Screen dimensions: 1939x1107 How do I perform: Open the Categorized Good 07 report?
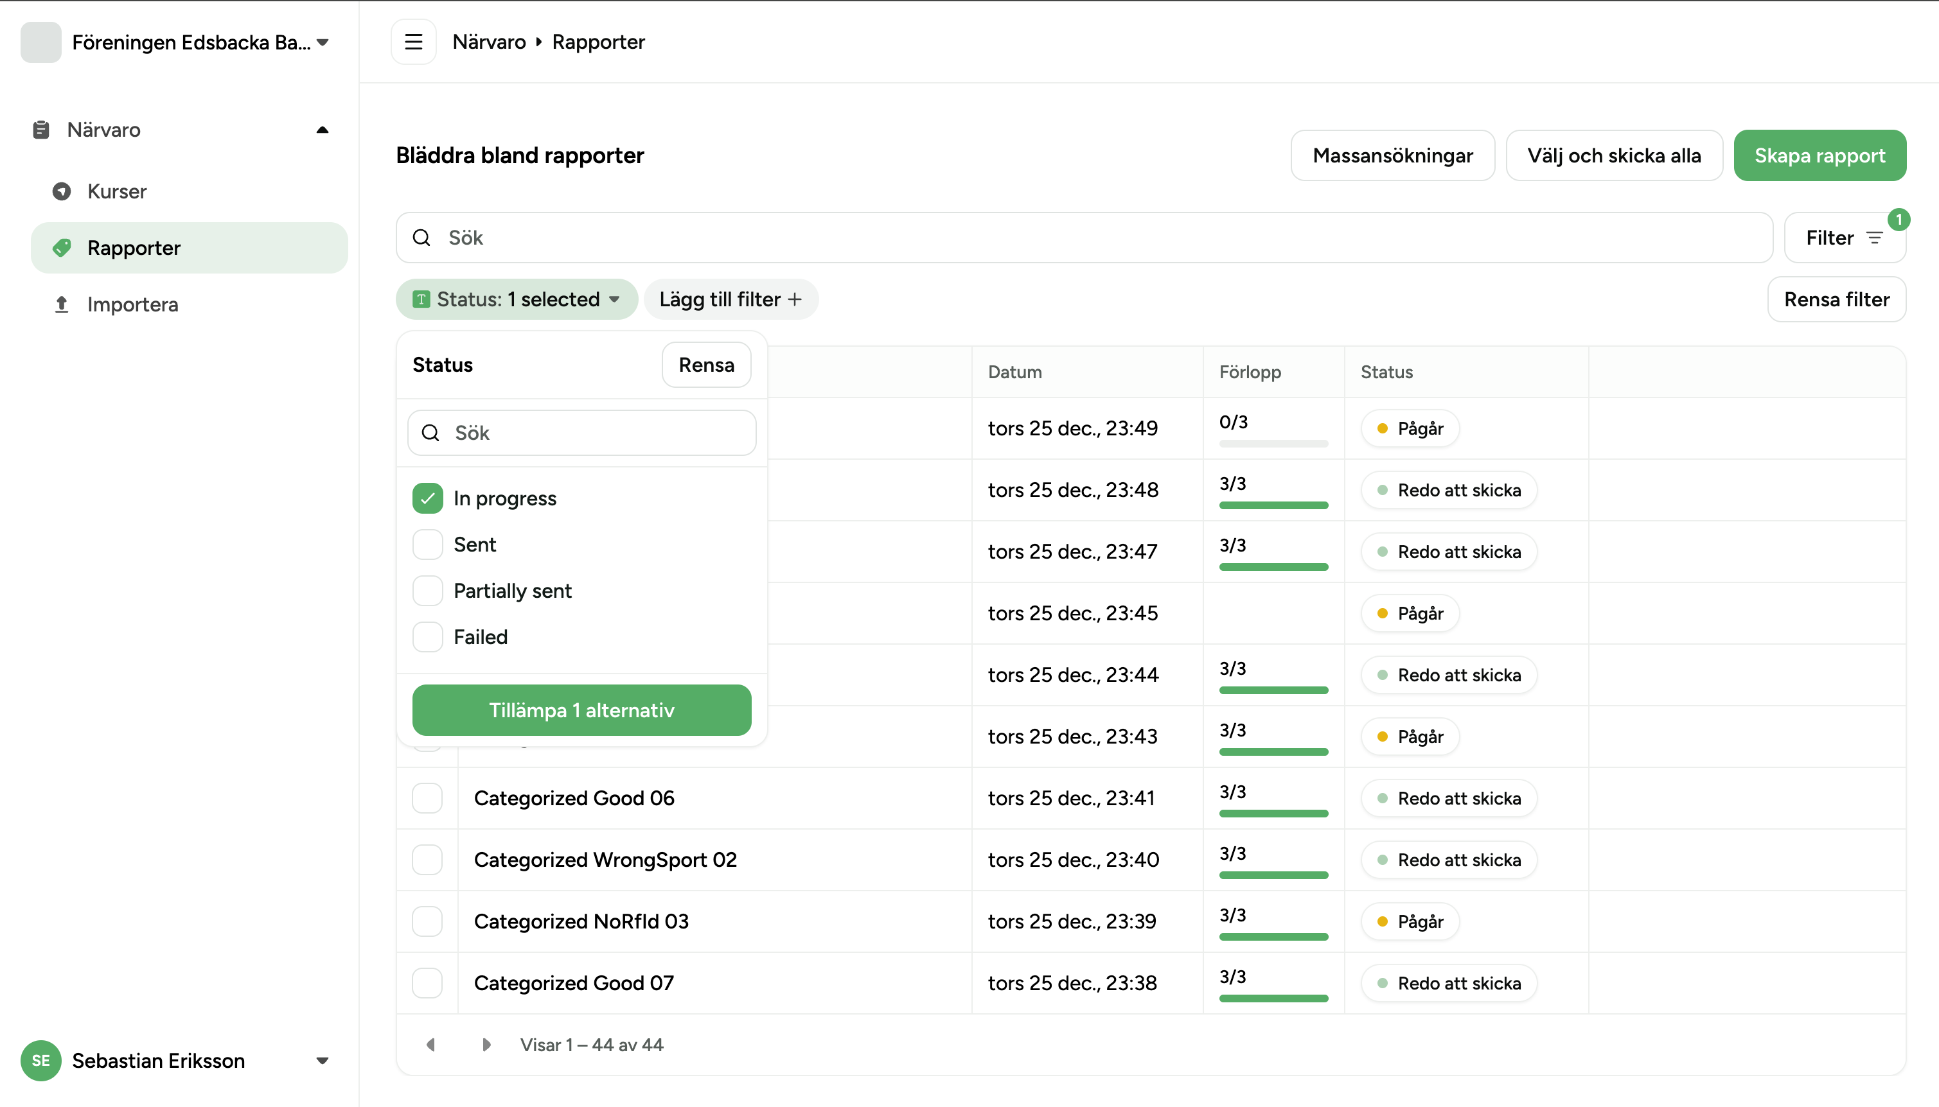point(574,983)
